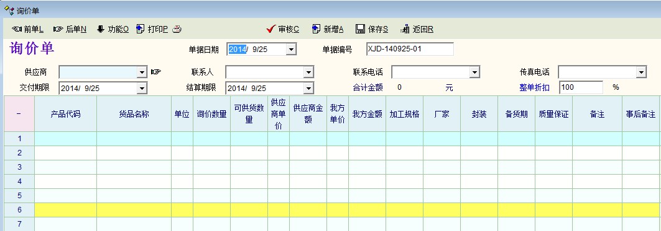Select the 产品代码 column header
661x231 pixels.
(x=65, y=114)
